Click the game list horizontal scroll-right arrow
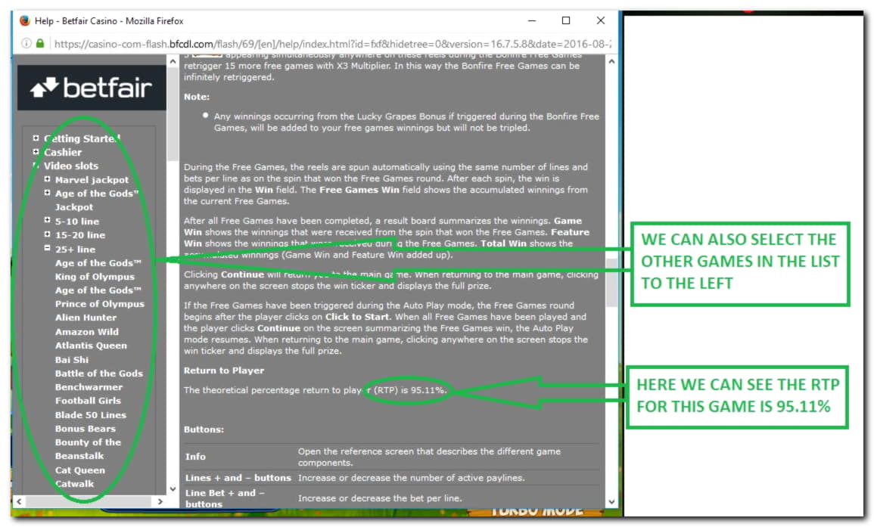The width and height of the screenshot is (874, 527). click(x=160, y=501)
